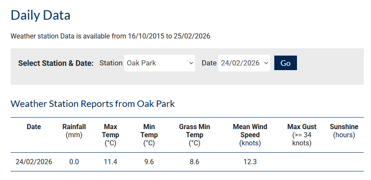Select the grass min temp value 8.6

(194, 162)
